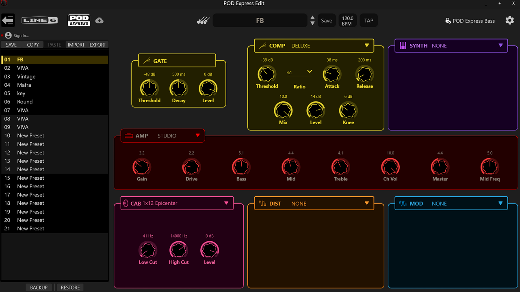This screenshot has height=292, width=520.
Task: Adjust the AMP Mid Freq knob
Action: tap(490, 167)
